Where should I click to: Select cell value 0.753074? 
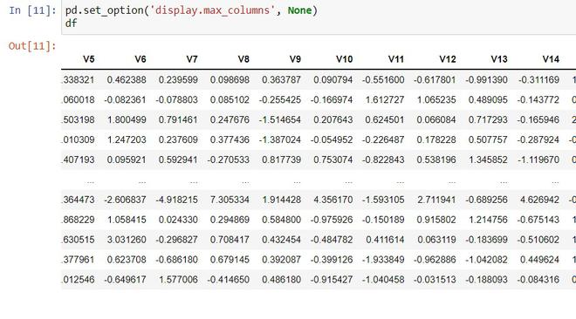[333, 159]
